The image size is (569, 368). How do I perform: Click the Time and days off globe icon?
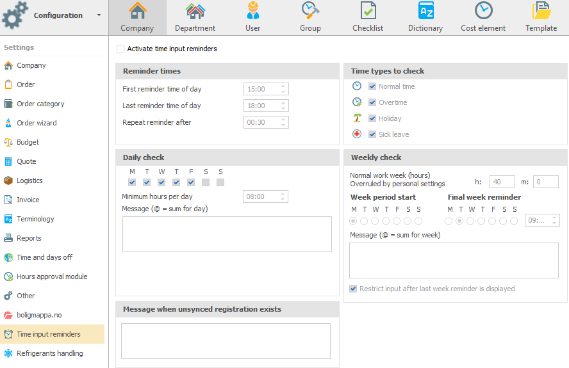click(x=8, y=257)
